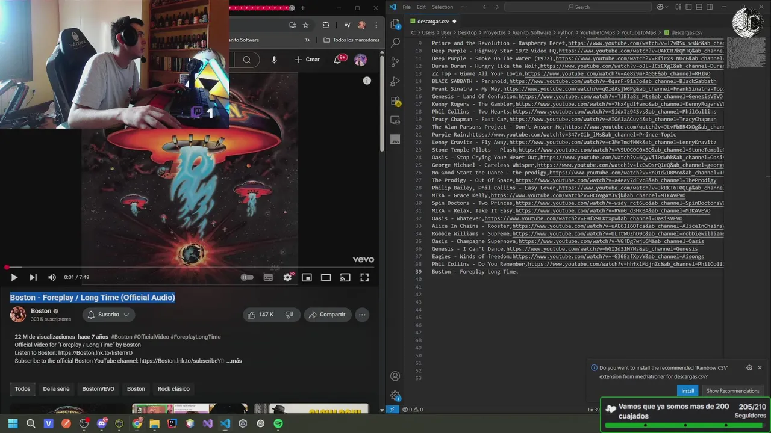
Task: Skip to next YouTube video
Action: 33,277
